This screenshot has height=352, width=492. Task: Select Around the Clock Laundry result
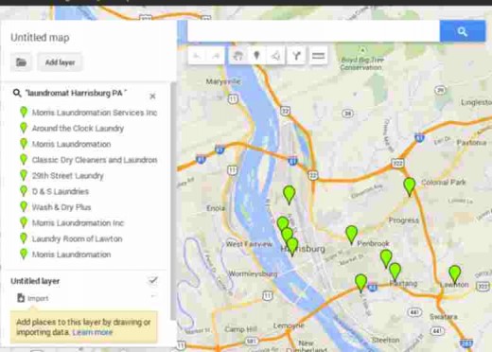(x=78, y=129)
